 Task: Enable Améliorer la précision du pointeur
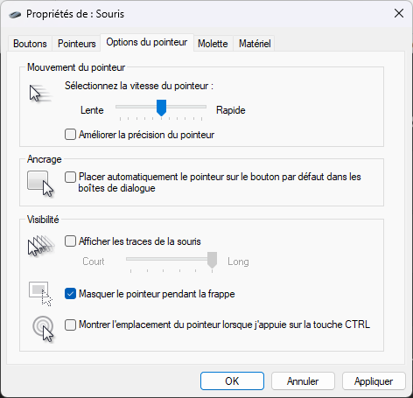pos(70,135)
